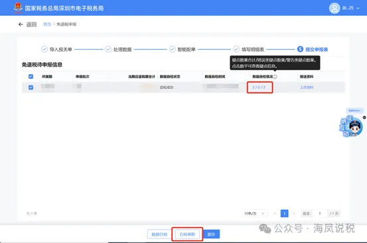Open the 10条/页 page size dropdown
This screenshot has width=367, height=243.
click(254, 213)
